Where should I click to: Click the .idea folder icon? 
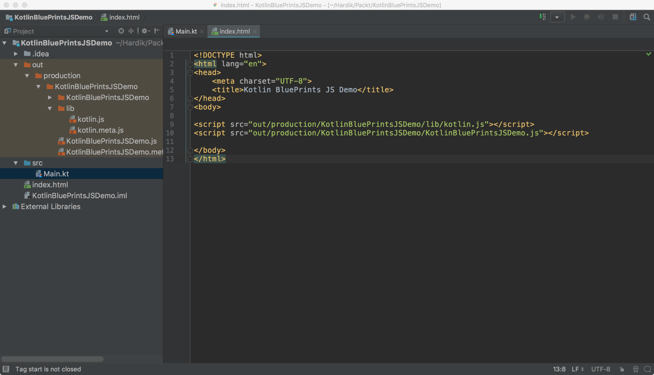point(27,54)
